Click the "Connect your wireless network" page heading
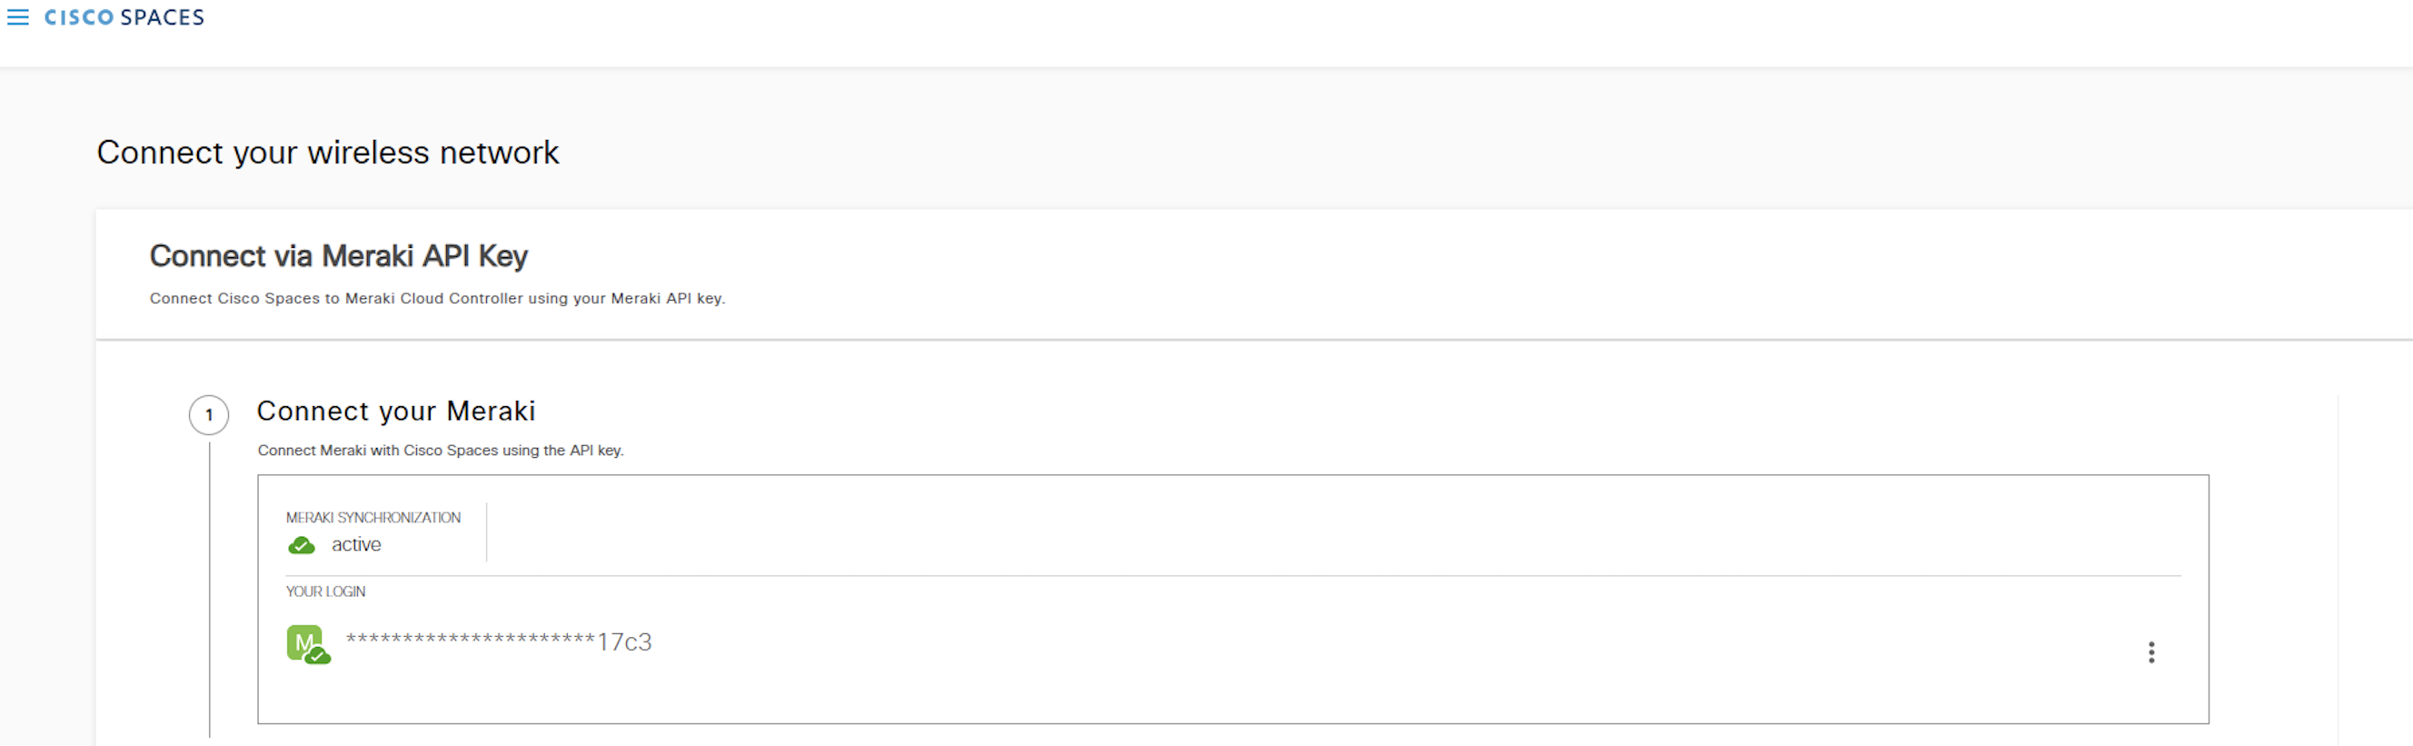 [328, 153]
